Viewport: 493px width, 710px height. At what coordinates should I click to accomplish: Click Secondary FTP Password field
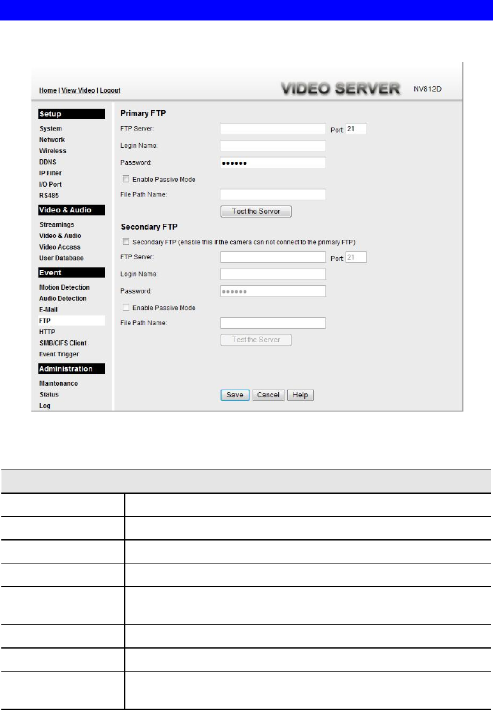(273, 291)
